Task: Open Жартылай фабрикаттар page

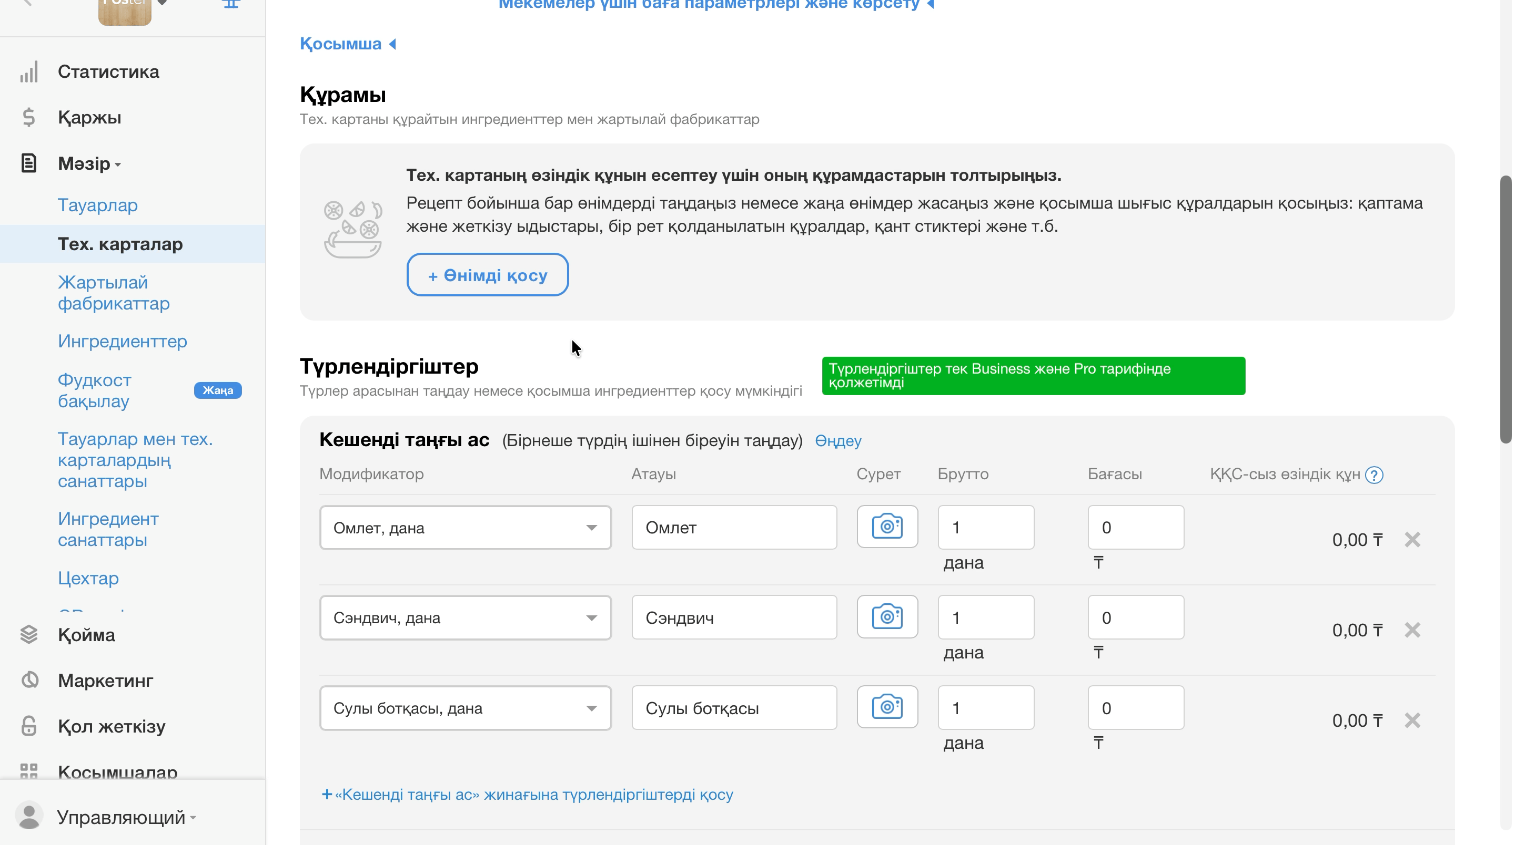Action: tap(114, 293)
